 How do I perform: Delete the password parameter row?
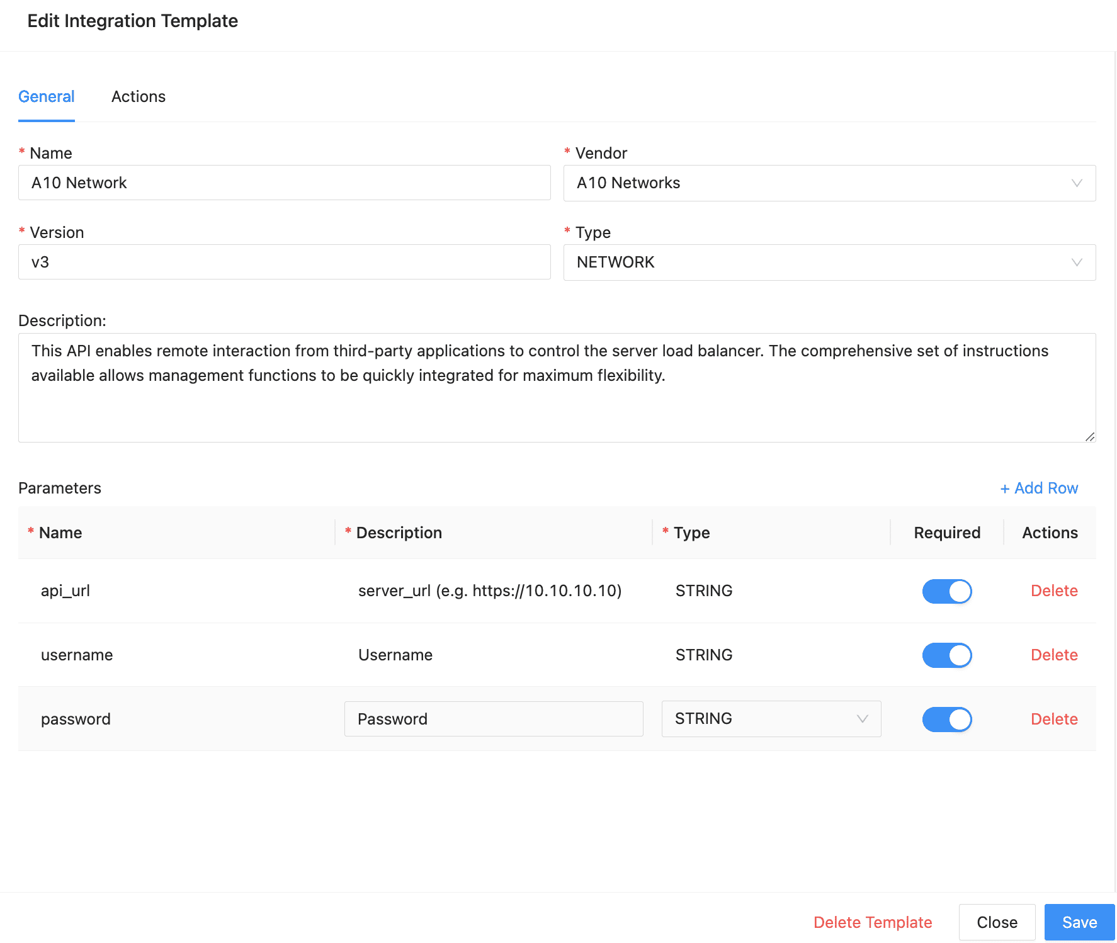tap(1054, 719)
